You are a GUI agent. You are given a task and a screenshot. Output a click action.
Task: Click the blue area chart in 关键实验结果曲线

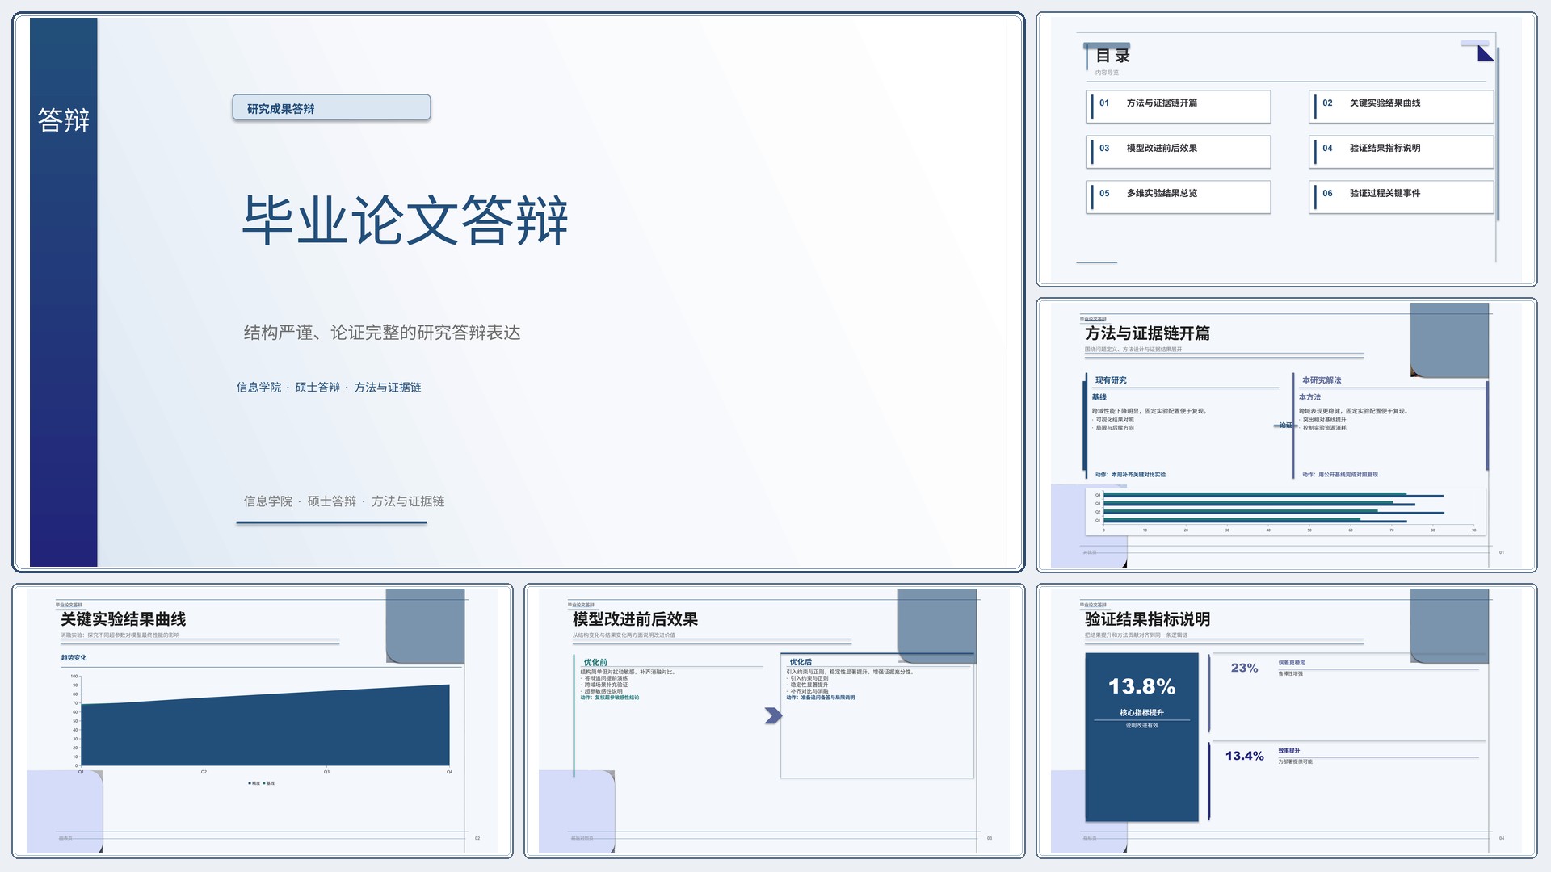(x=265, y=725)
